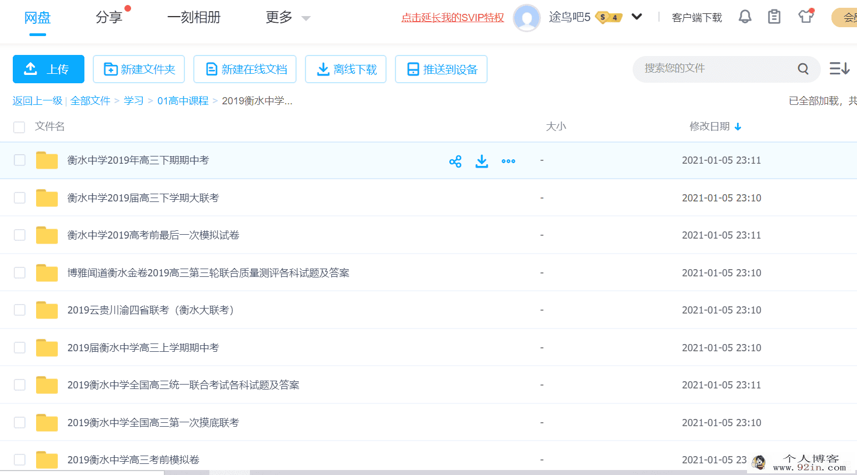Open folder 2019云贵川渝四省联考（衡水大联考）
This screenshot has height=475, width=857.
(x=151, y=310)
